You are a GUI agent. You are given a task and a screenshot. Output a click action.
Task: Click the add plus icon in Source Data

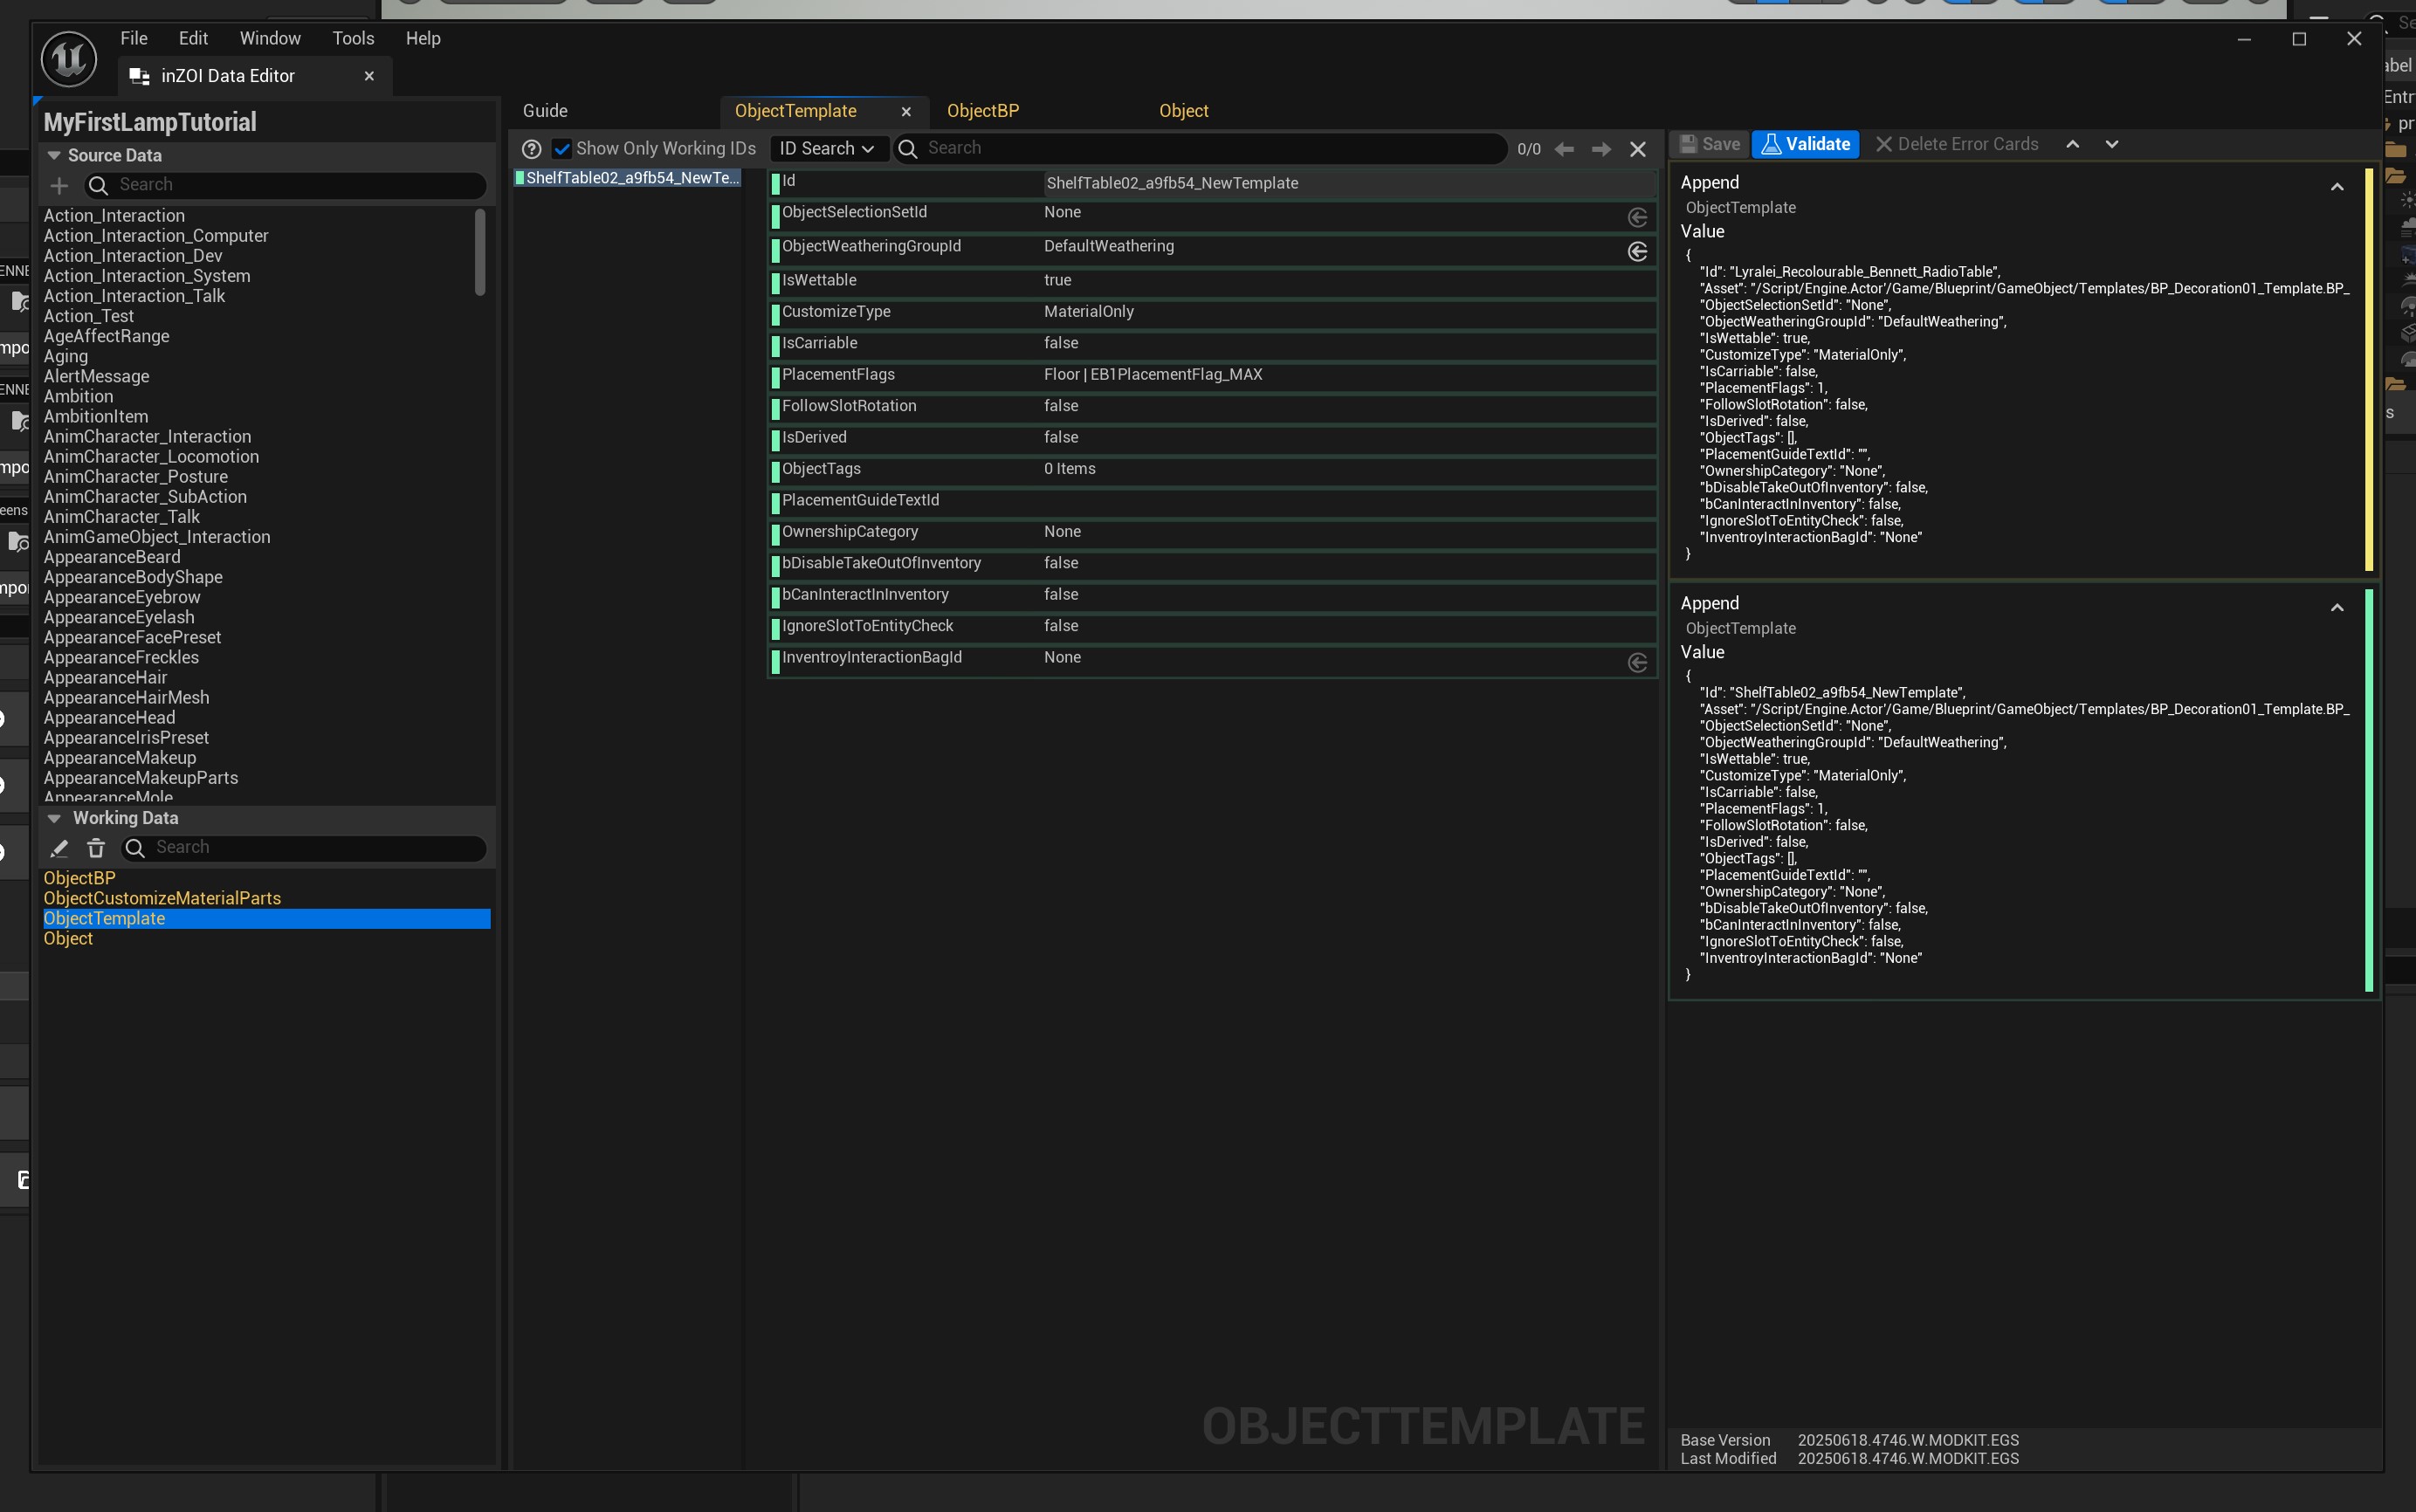coord(59,185)
